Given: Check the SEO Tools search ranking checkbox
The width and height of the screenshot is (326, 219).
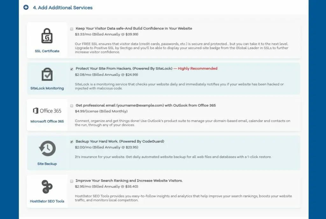Looking at the screenshot, I should pos(72,181).
